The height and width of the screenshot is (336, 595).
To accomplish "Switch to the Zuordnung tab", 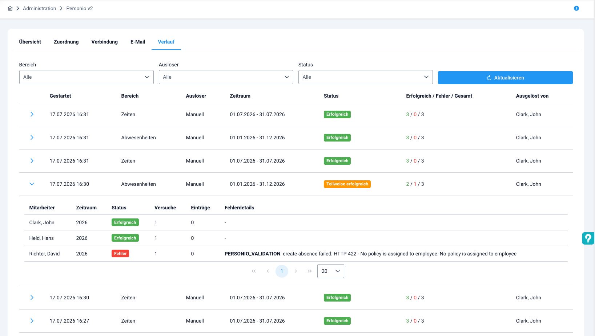I will click(66, 42).
